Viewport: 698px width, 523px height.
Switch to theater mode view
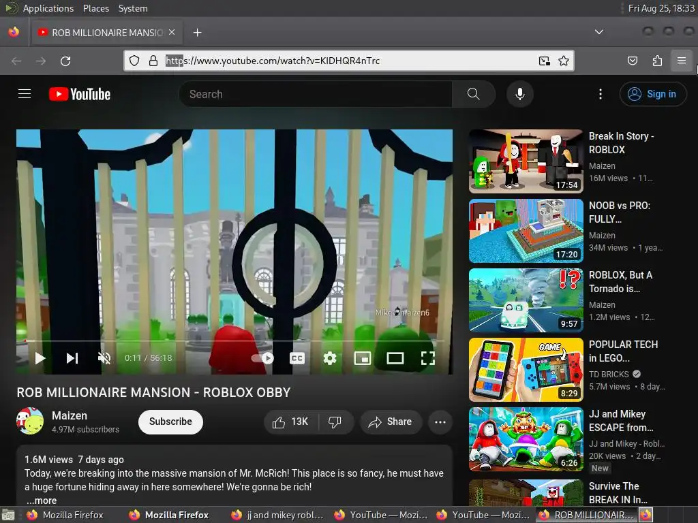tap(395, 358)
